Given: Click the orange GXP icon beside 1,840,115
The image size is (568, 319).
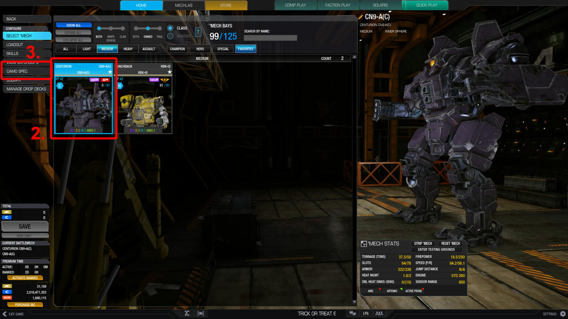Looking at the screenshot, I should point(7,298).
